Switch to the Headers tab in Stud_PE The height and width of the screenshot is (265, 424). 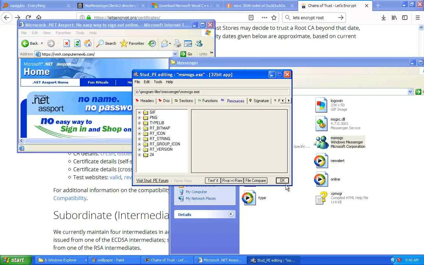pos(145,101)
